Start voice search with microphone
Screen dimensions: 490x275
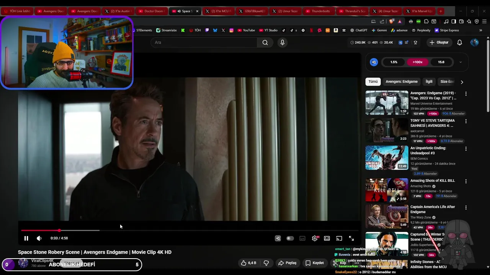[283, 42]
